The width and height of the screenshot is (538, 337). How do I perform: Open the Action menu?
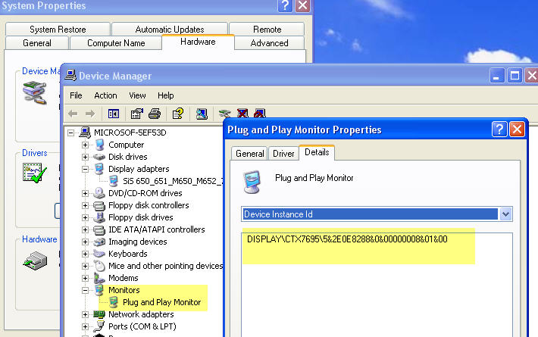(105, 95)
